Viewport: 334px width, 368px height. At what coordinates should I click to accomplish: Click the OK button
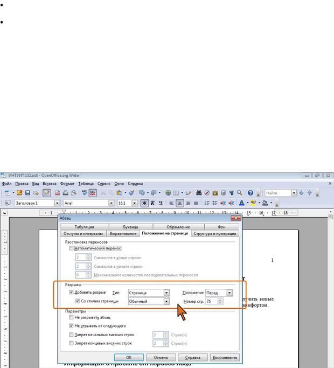129,357
